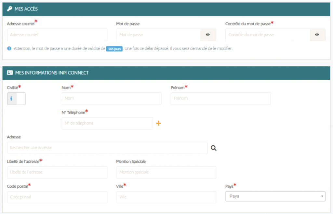Focus the Adresse courriel input field
The height and width of the screenshot is (214, 333).
[57, 35]
